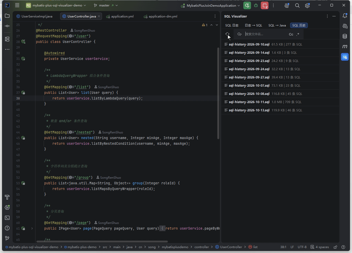Image resolution: width=352 pixels, height=253 pixels.
Task: Click LF line separator in status bar
Action: 292,247
